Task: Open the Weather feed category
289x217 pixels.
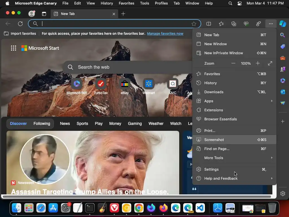Action: 156,124
